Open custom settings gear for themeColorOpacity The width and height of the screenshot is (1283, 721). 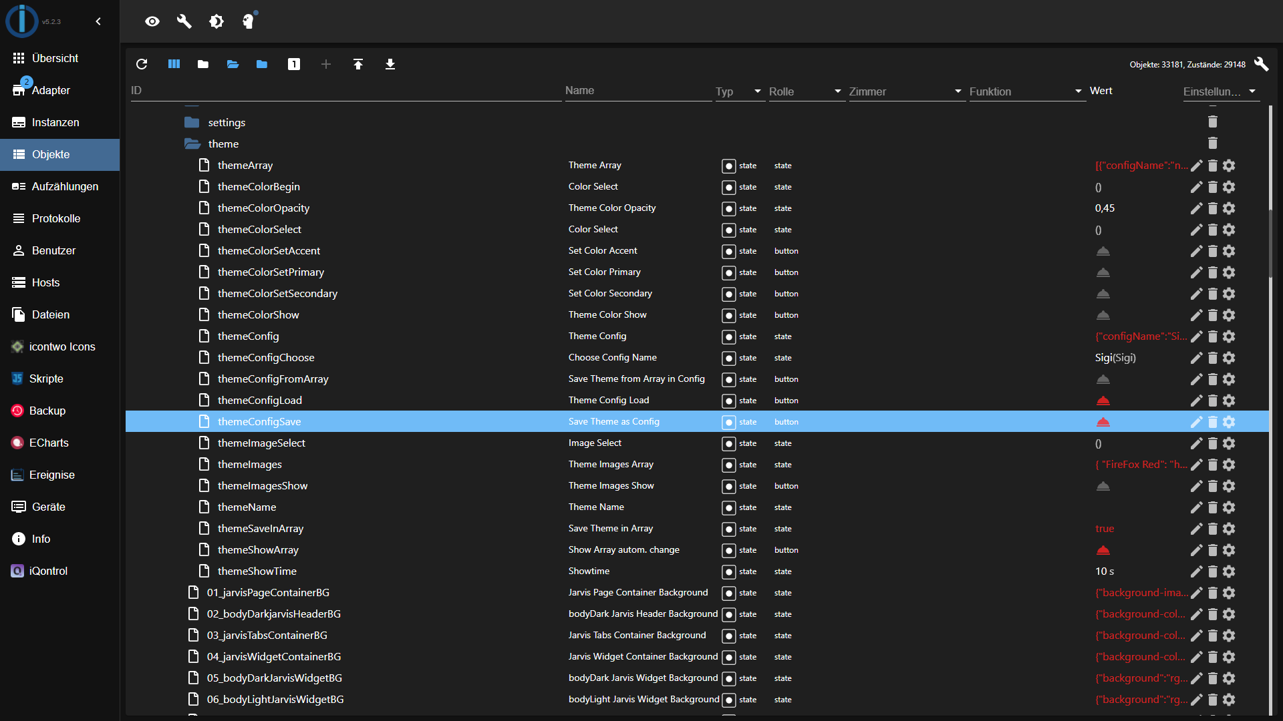[x=1229, y=208]
